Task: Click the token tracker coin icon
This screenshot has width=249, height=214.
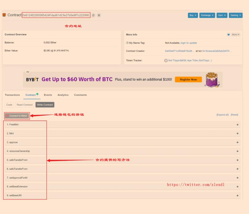Action: click(166, 60)
